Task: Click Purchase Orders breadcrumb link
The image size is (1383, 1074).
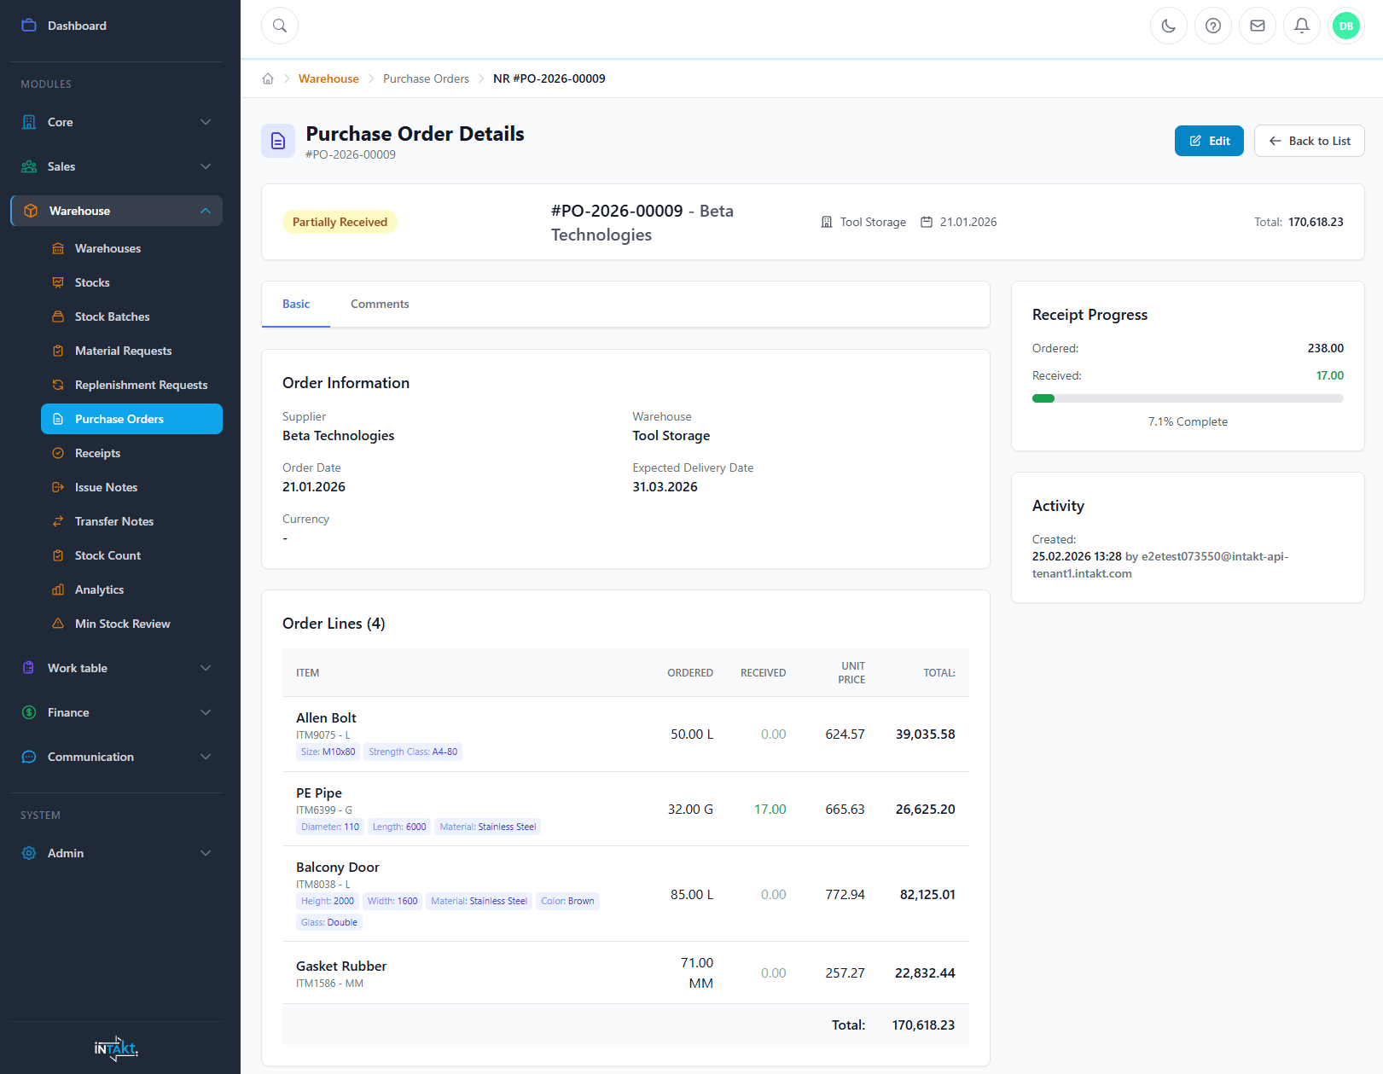Action: (426, 78)
